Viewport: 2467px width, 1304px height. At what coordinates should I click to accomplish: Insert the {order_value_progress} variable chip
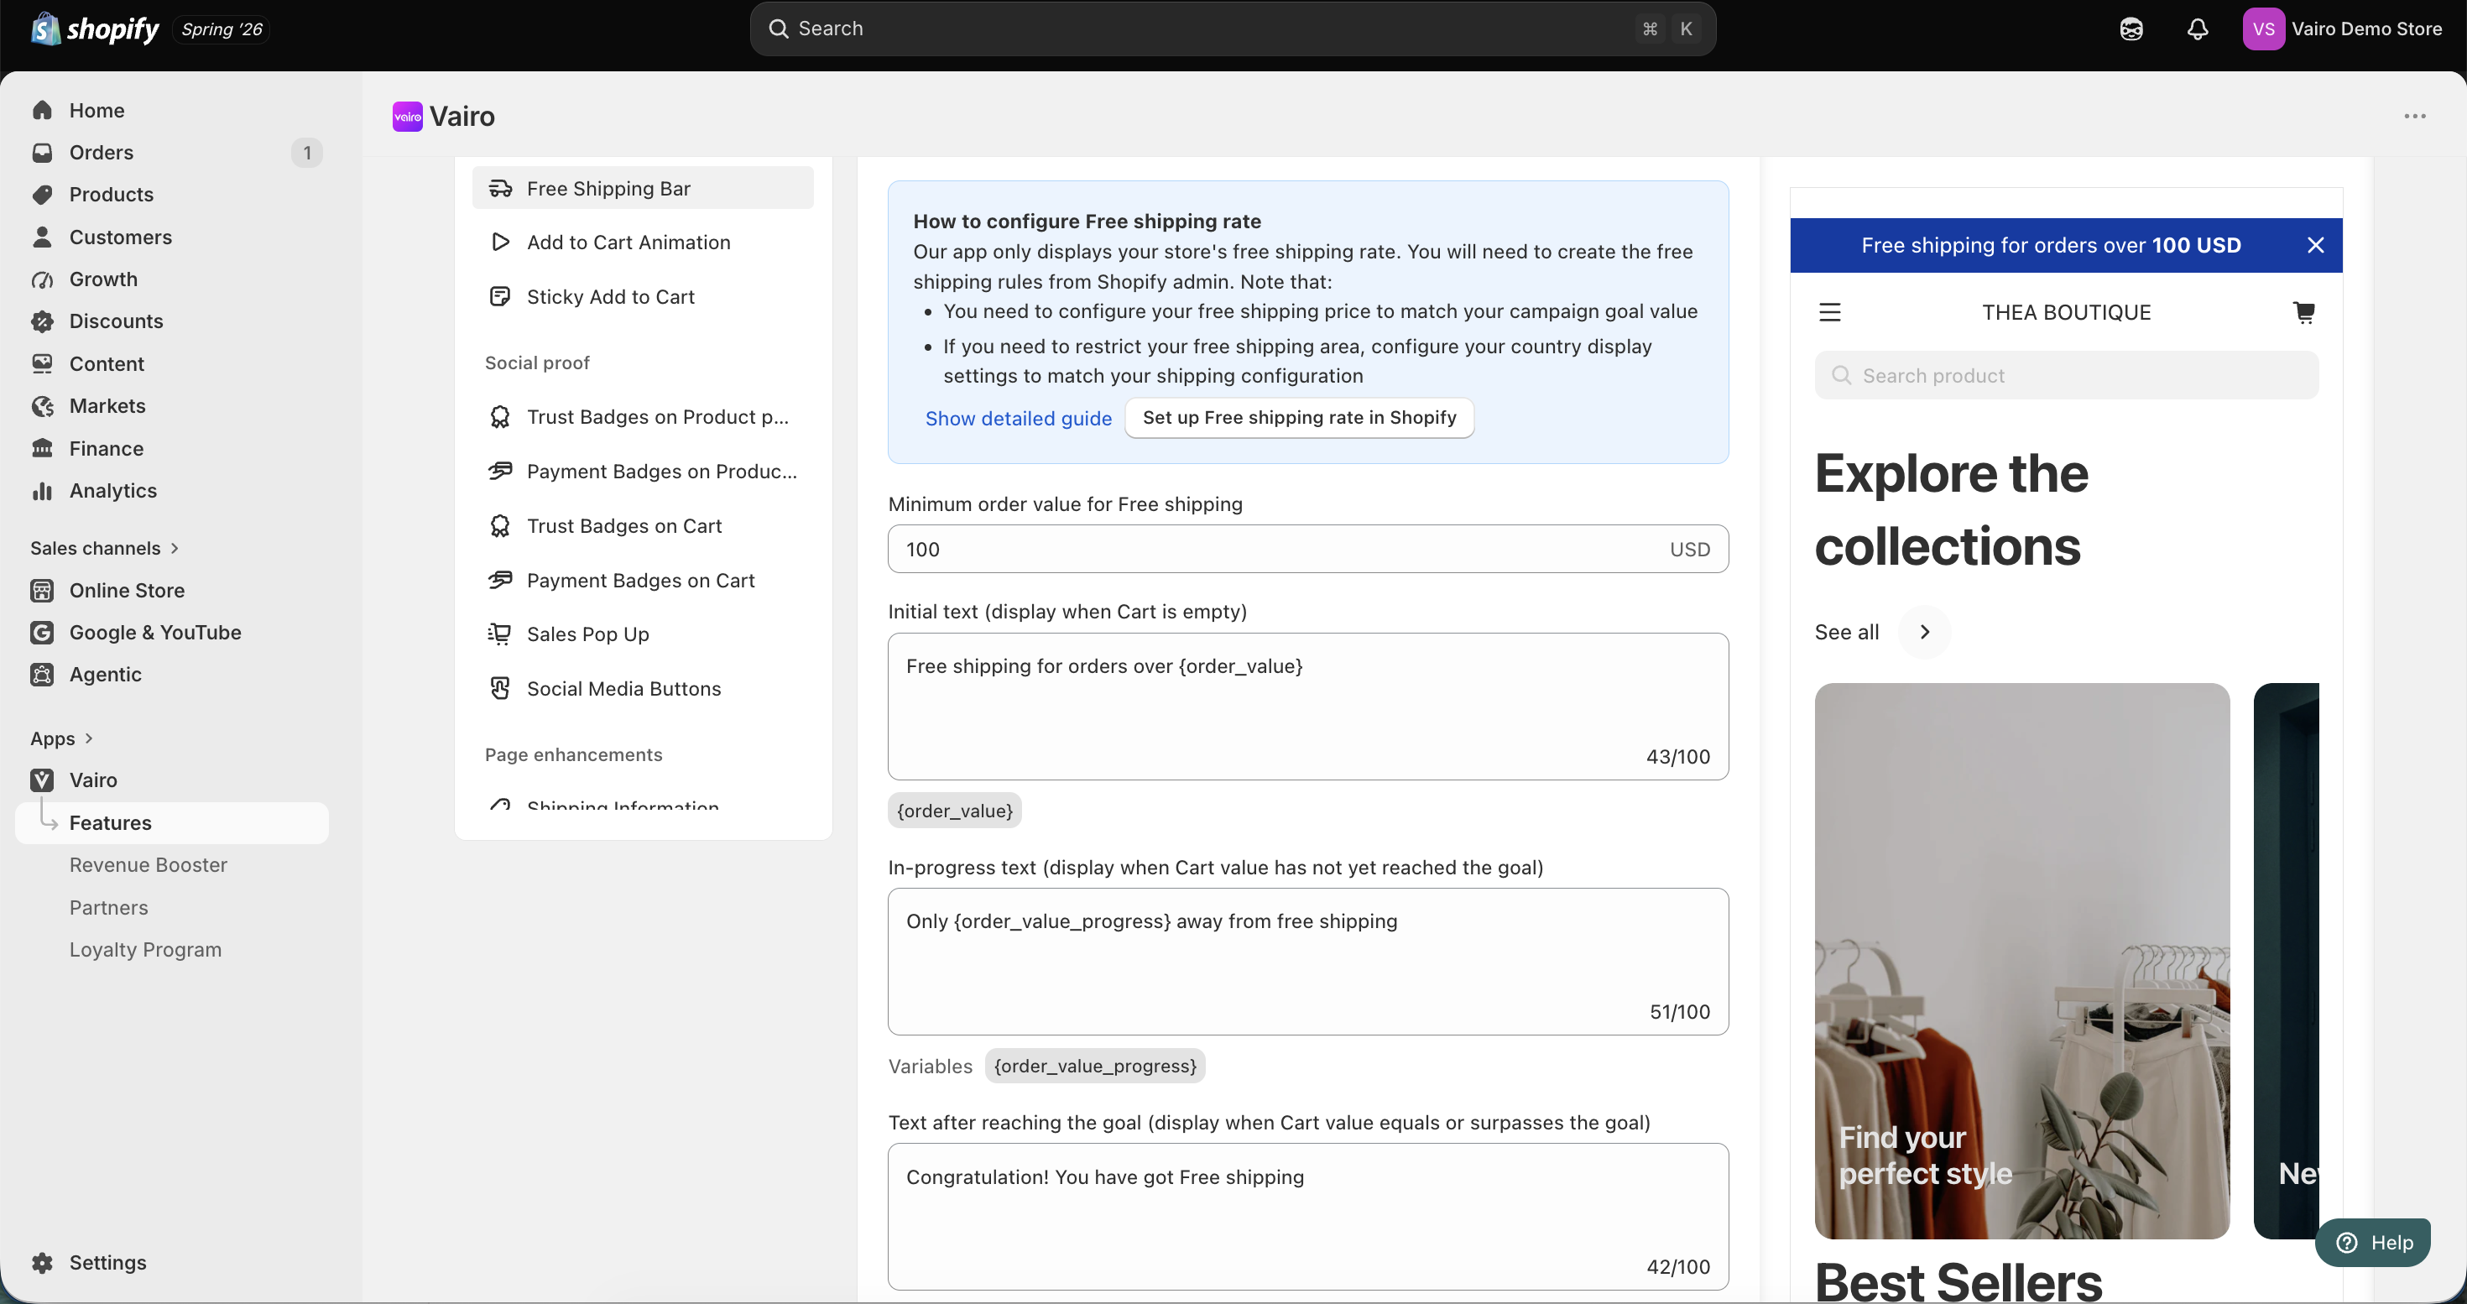(x=1095, y=1066)
